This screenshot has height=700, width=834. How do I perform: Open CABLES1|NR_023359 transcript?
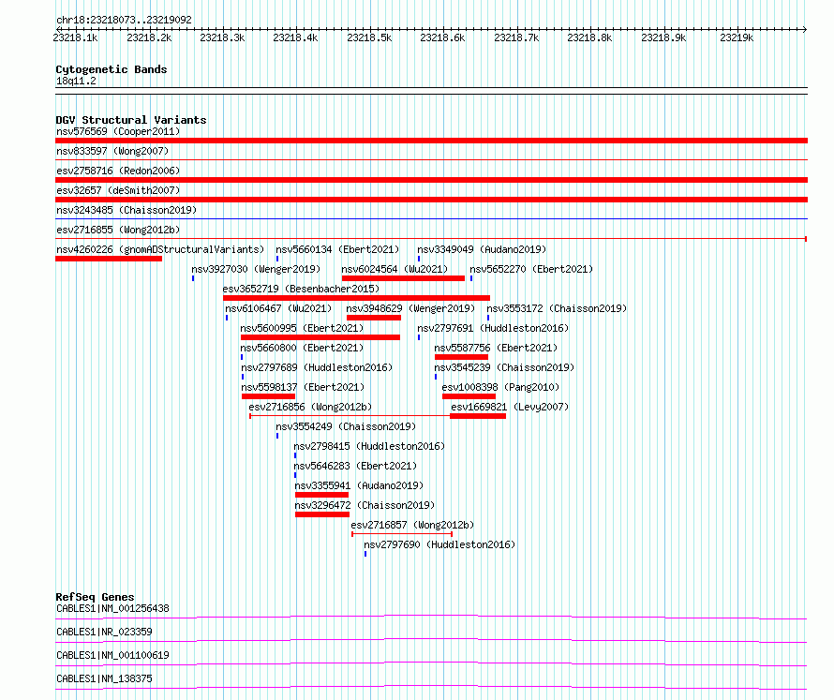104,632
